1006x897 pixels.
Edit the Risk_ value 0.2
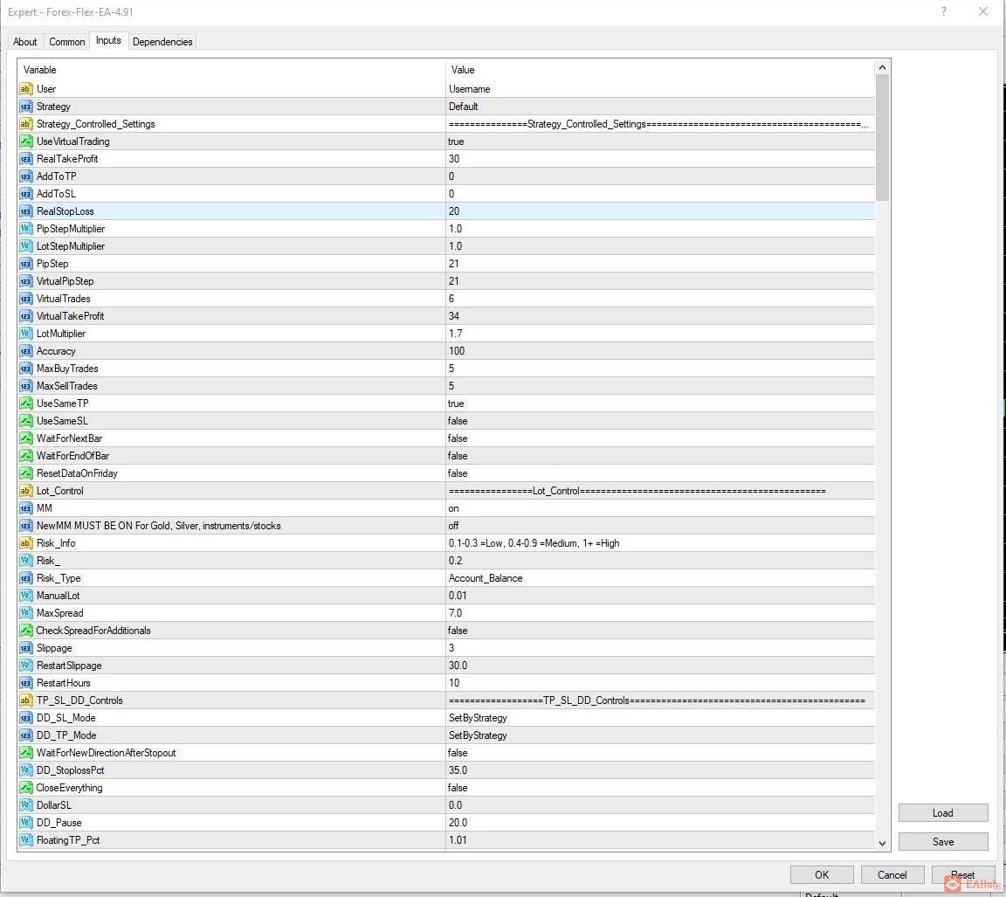click(x=659, y=560)
